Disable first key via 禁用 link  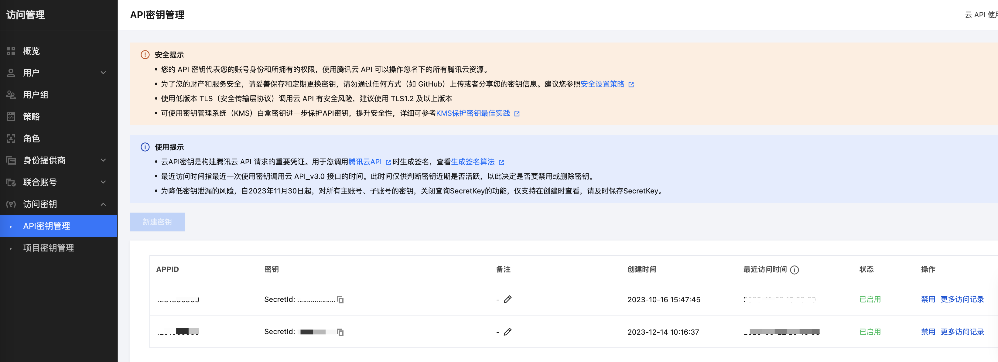click(x=928, y=299)
